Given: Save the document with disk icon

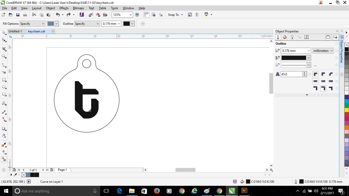Looking at the screenshot, I should (18, 15).
